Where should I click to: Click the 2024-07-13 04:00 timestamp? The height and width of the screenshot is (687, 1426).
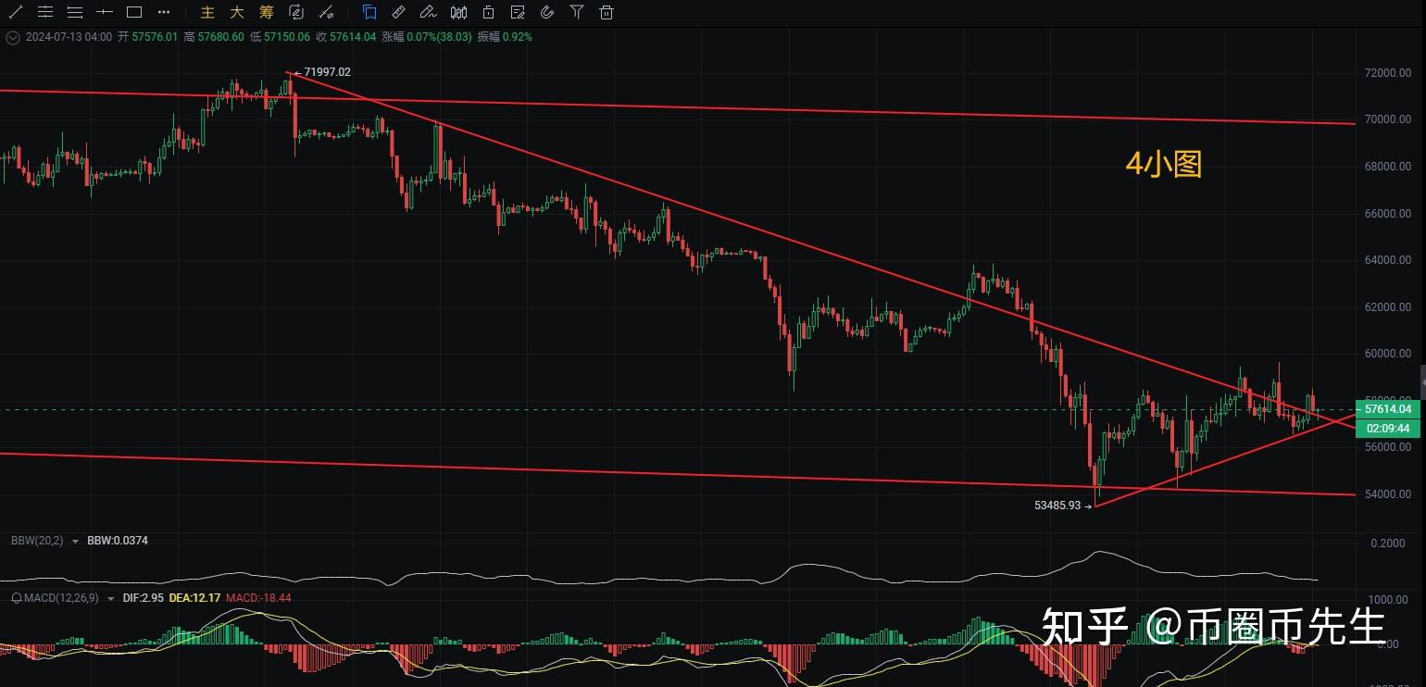pyautogui.click(x=69, y=37)
